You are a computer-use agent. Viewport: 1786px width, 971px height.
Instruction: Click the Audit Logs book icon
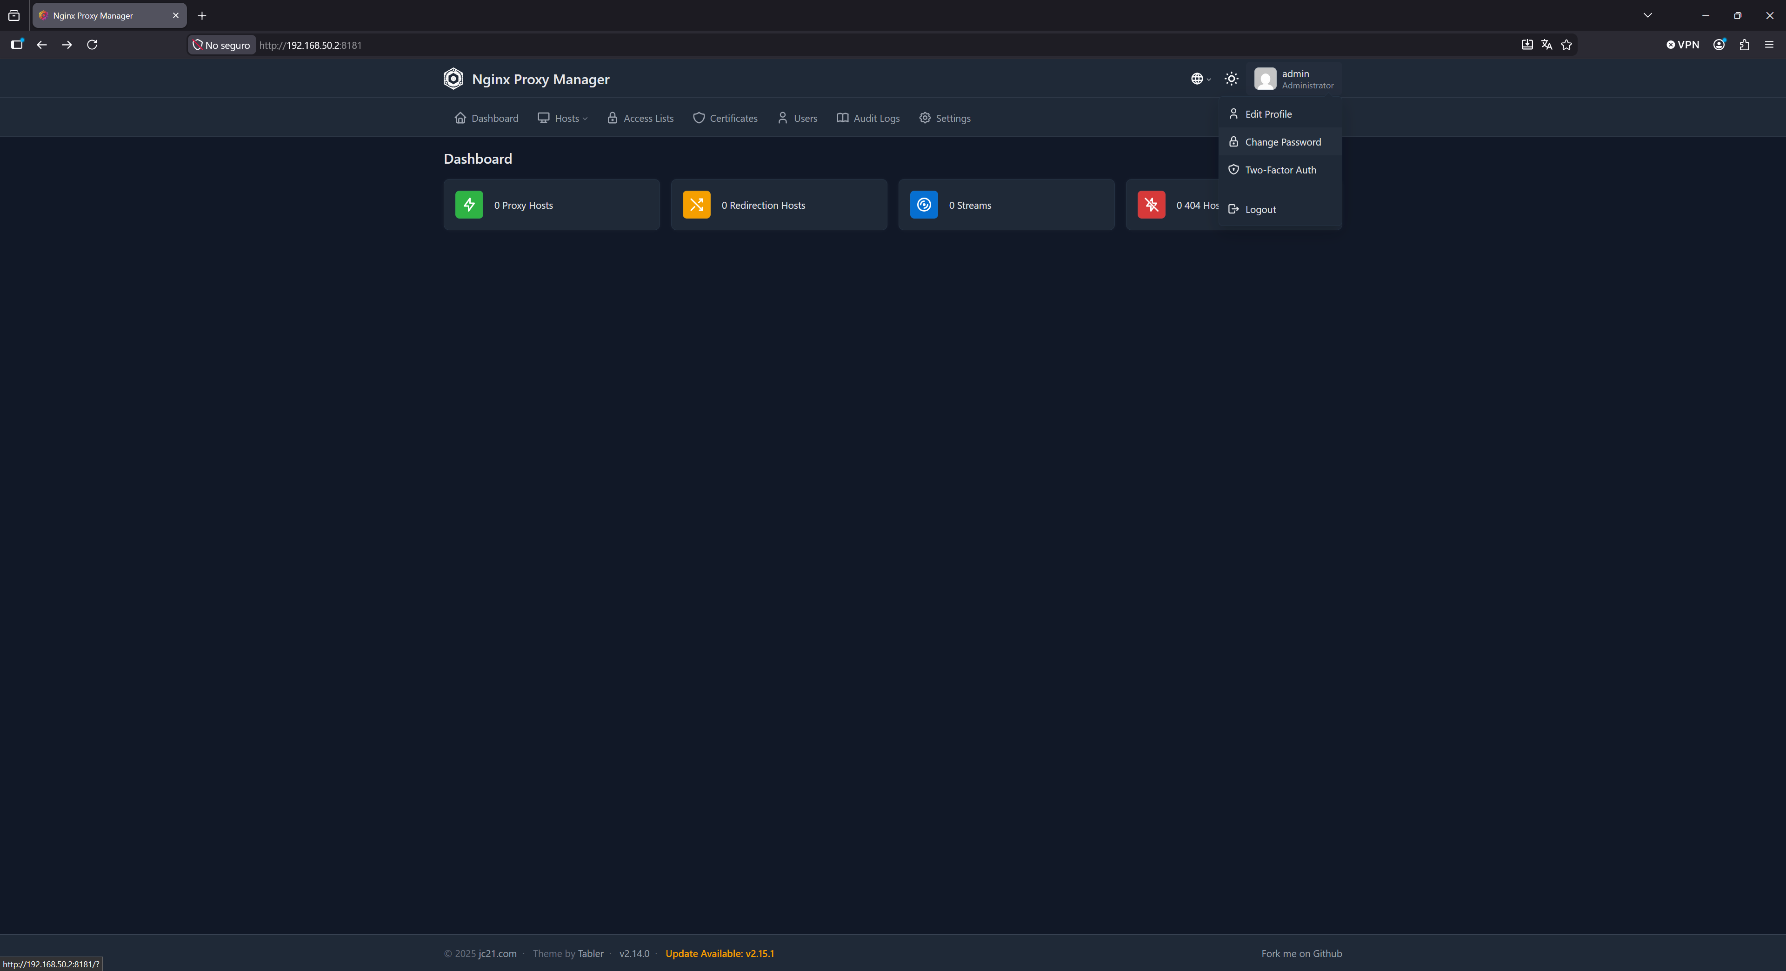(x=842, y=118)
